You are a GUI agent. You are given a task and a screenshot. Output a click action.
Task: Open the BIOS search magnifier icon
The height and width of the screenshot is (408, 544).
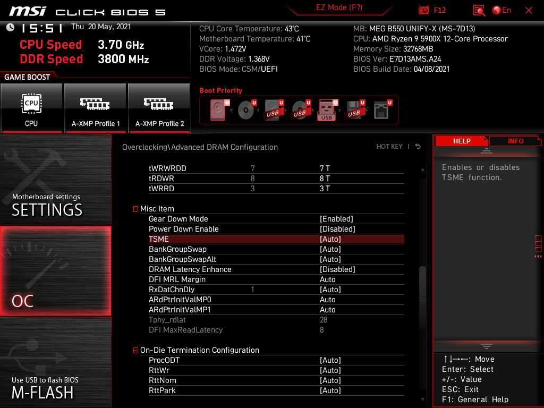coord(479,11)
